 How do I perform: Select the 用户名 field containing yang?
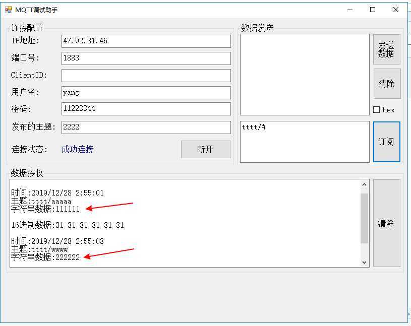coord(146,93)
